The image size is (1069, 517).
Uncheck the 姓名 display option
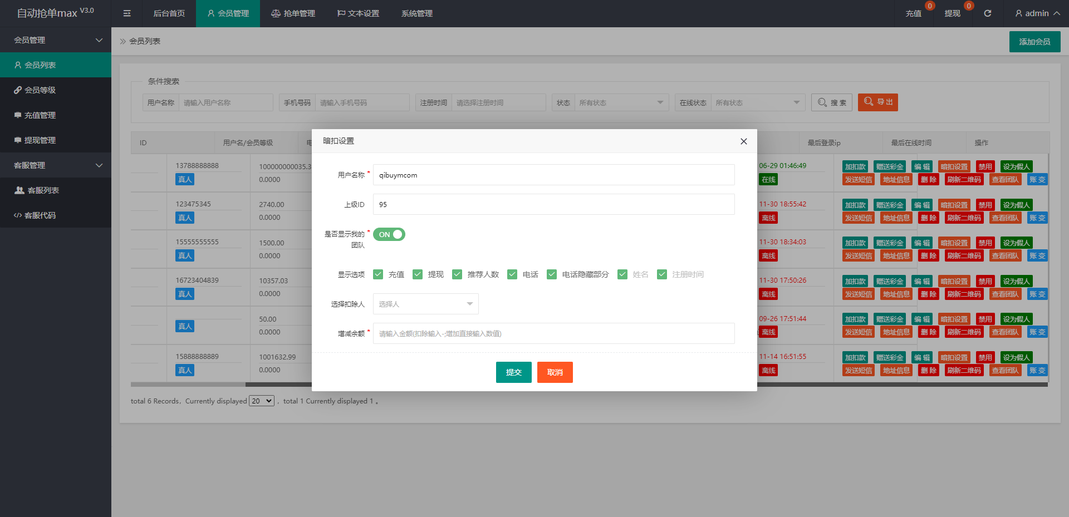click(622, 274)
